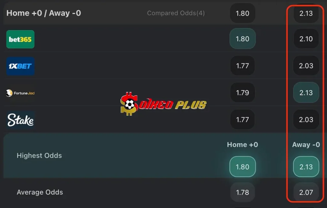Pick Stake away odds 2.03
The height and width of the screenshot is (208, 327).
[306, 120]
